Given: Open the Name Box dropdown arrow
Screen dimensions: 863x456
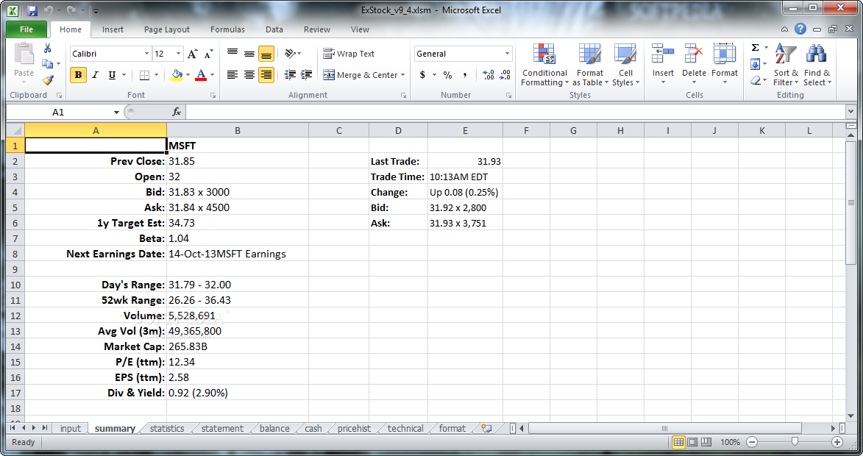Looking at the screenshot, I should [x=116, y=113].
